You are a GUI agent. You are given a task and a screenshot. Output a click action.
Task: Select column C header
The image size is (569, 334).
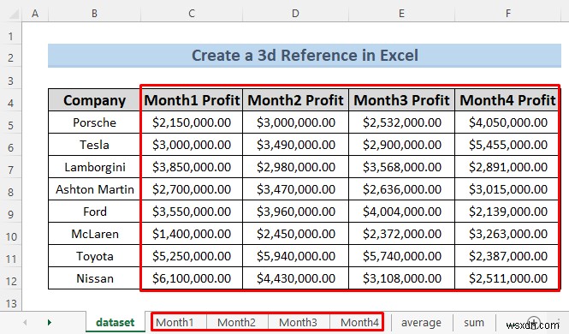pos(192,14)
